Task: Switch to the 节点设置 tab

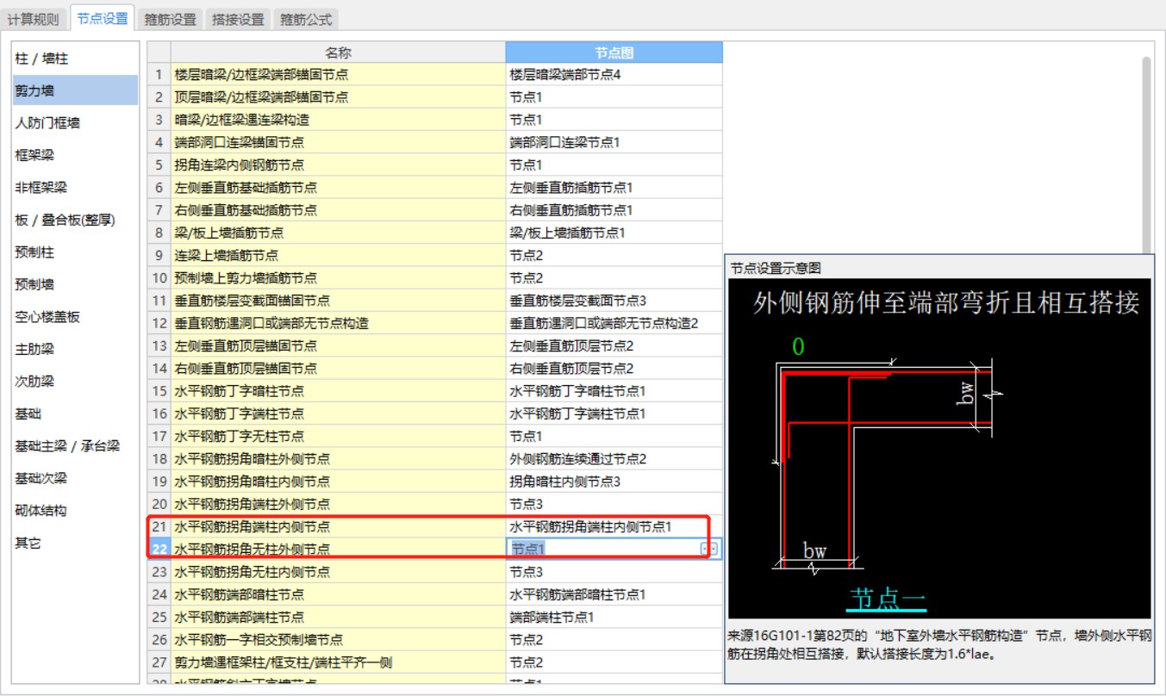Action: point(102,18)
